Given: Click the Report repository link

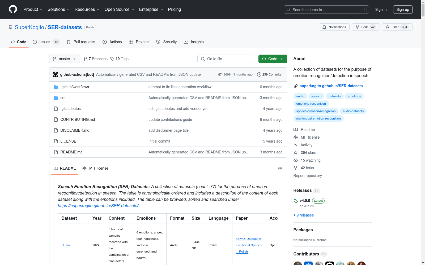Looking at the screenshot, I should pos(308,176).
